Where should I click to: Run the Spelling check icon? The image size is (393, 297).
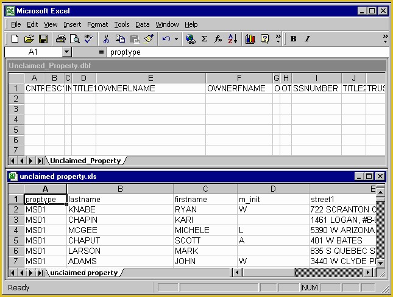88,39
